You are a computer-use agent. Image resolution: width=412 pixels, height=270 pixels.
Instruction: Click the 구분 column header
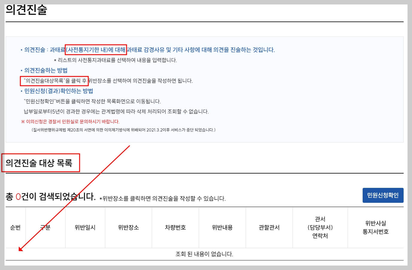pyautogui.click(x=45, y=227)
